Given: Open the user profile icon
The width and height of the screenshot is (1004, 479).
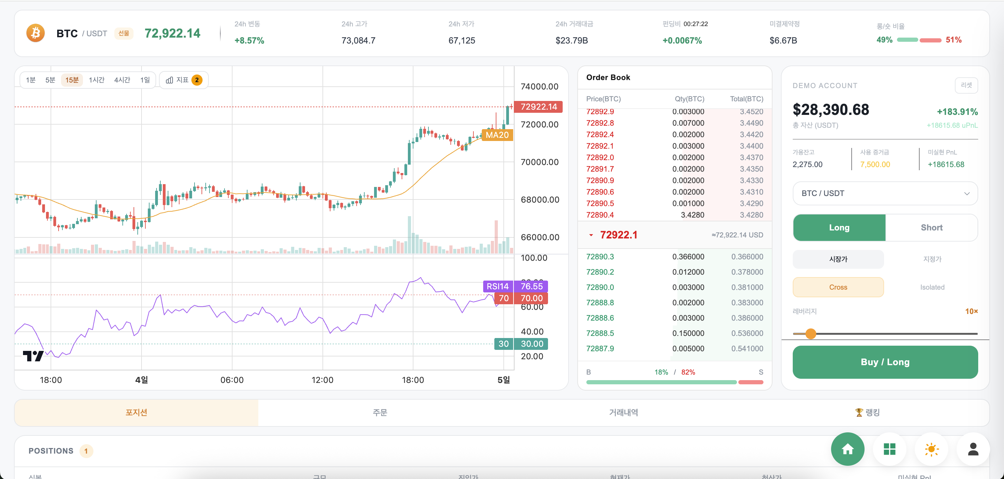Looking at the screenshot, I should (973, 449).
